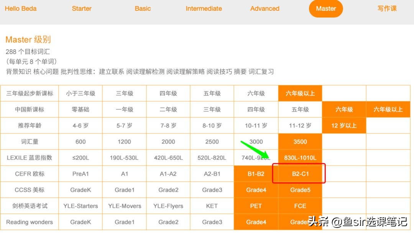Click the 600 vocabulary cell
Viewport: 414px width, 234px height.
pos(80,141)
